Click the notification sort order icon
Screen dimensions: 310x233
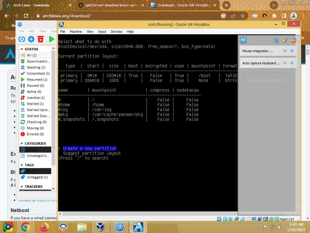[x=275, y=40]
